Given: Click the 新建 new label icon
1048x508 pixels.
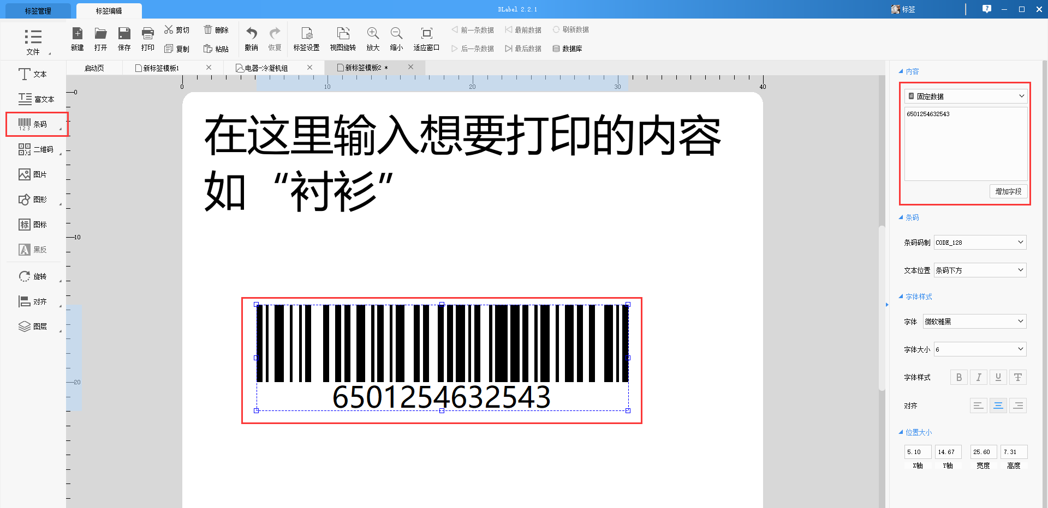Looking at the screenshot, I should click(78, 33).
